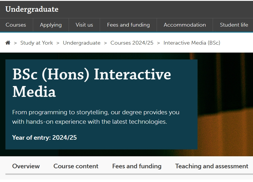This screenshot has width=253, height=182.
Task: Switch to the Course content tab
Action: pyautogui.click(x=76, y=166)
